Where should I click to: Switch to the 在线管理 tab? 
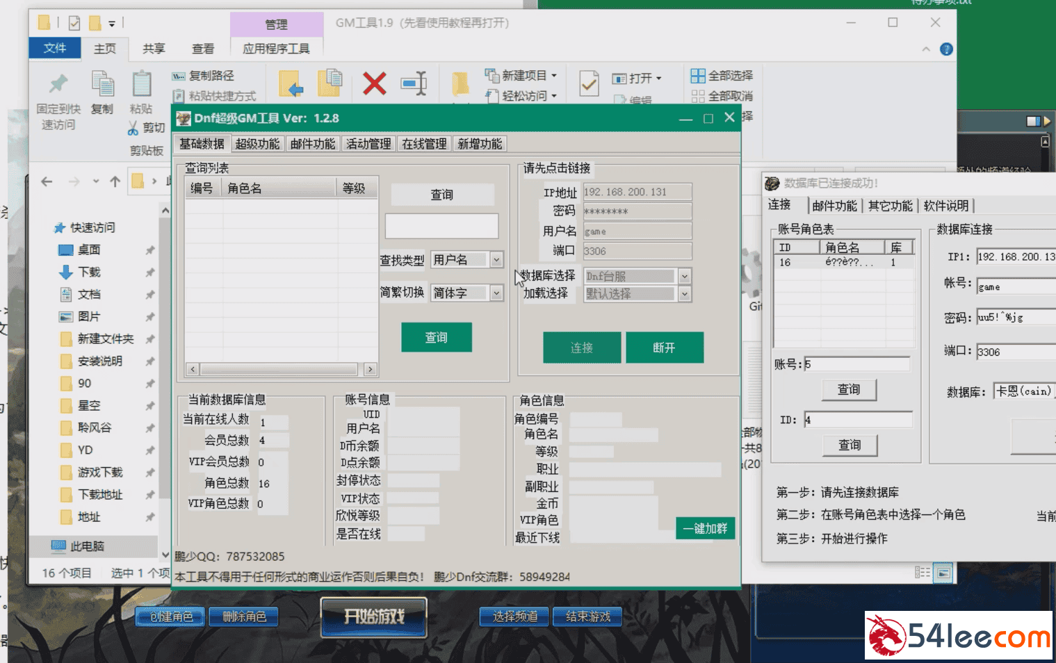pos(424,144)
